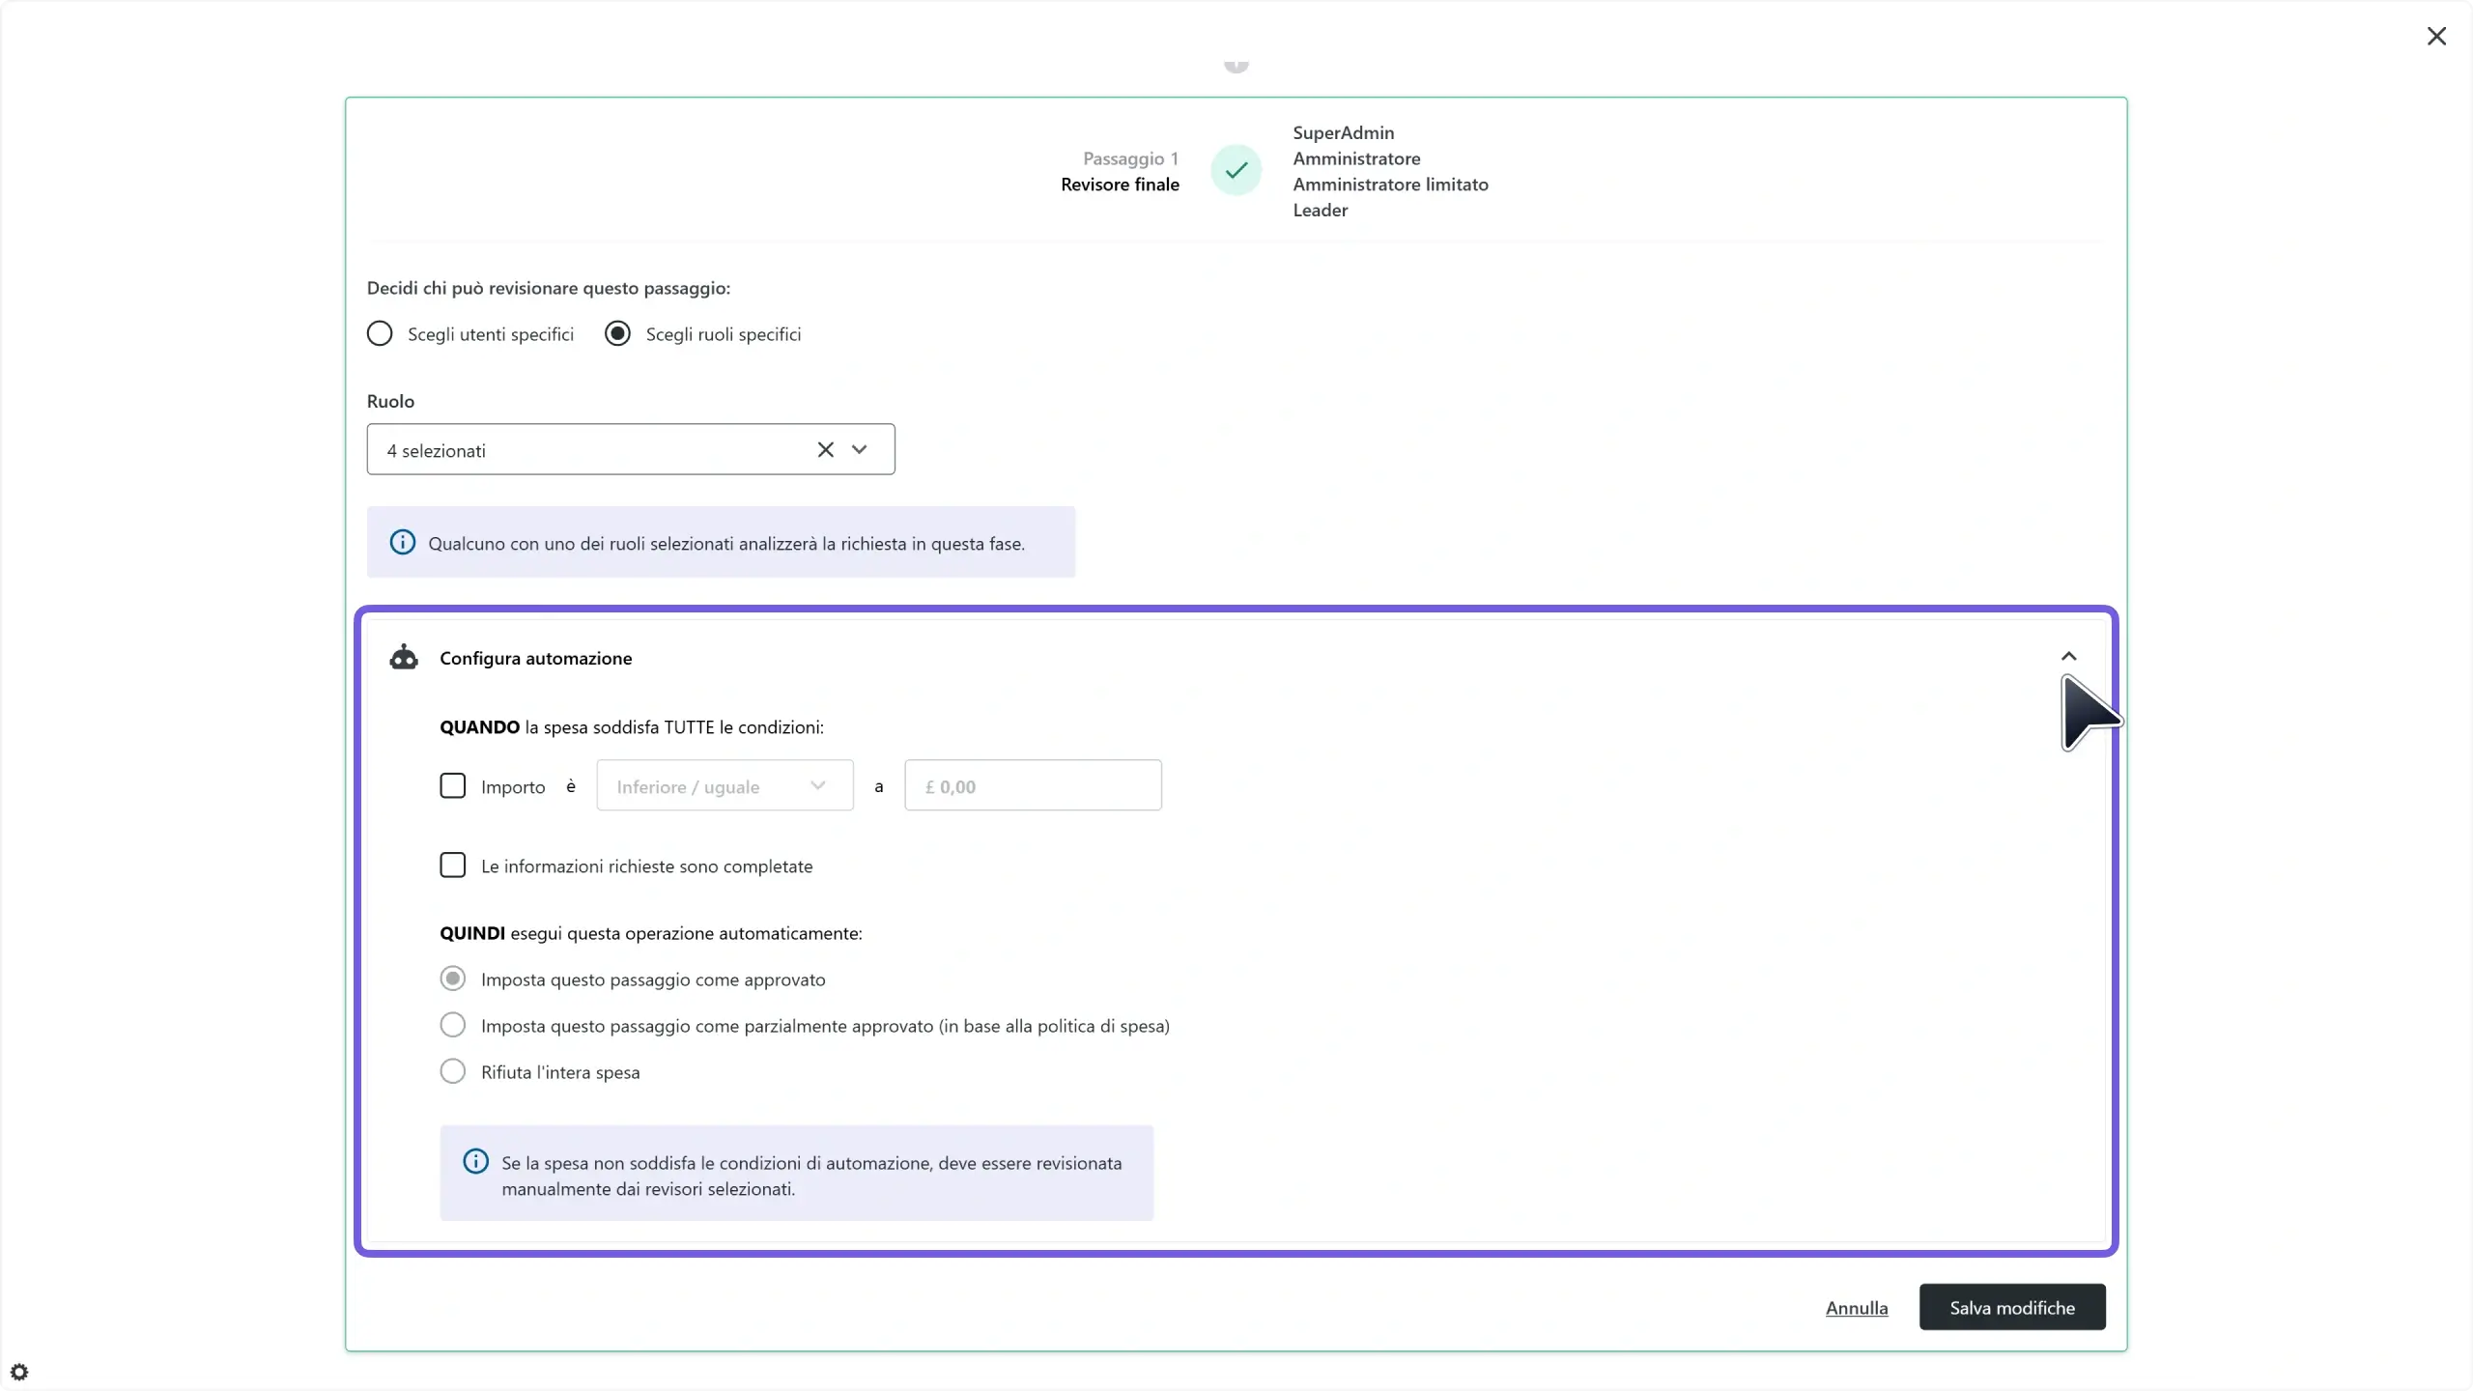The width and height of the screenshot is (2473, 1391).
Task: Close the dialog with the X icon
Action: [2436, 36]
